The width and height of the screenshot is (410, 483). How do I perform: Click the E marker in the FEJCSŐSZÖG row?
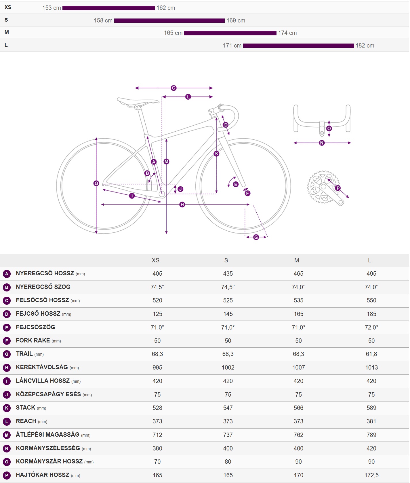(7, 327)
